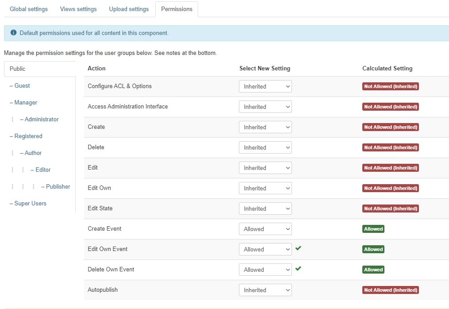Click the Edit Own action label
The width and height of the screenshot is (449, 309).
point(100,188)
